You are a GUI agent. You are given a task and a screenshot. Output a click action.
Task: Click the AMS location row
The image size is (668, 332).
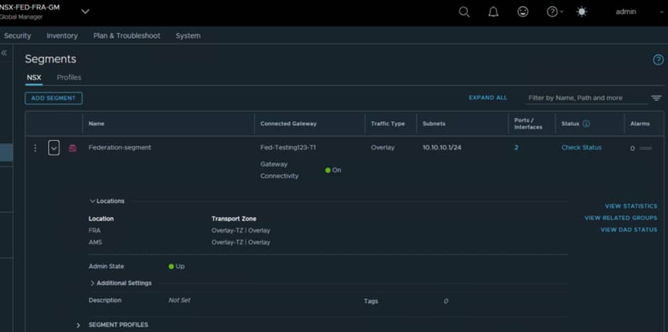point(95,242)
